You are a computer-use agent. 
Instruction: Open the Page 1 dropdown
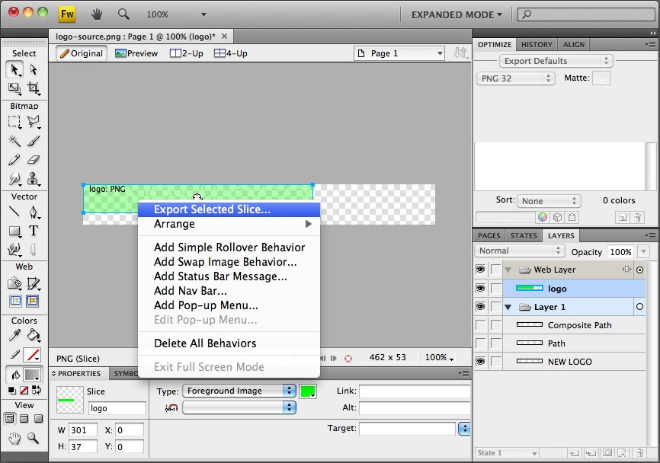pos(399,53)
